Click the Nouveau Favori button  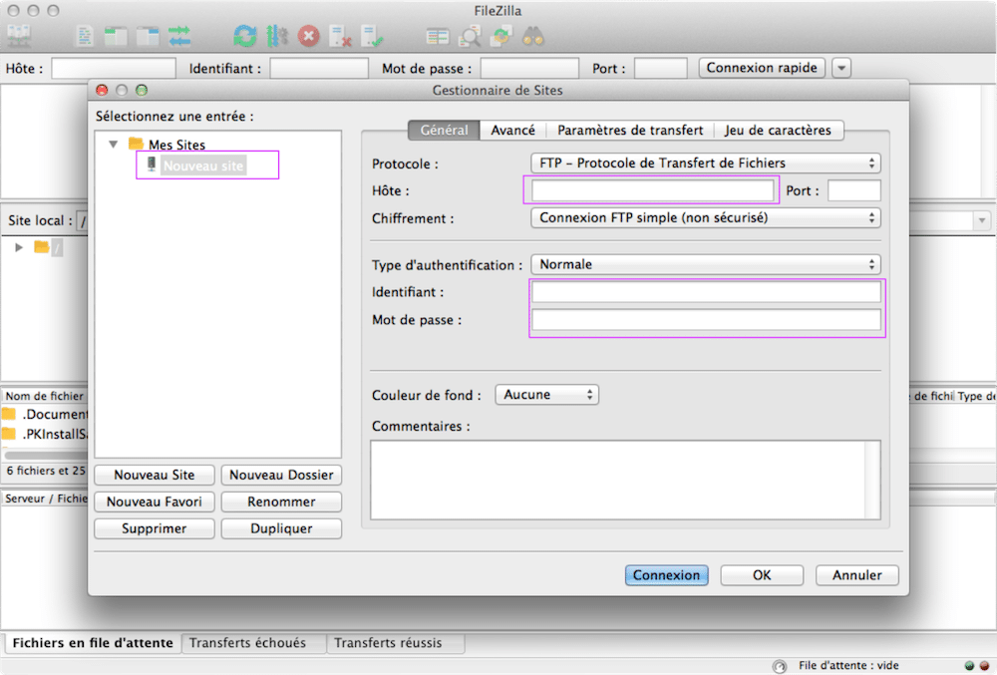(x=155, y=502)
